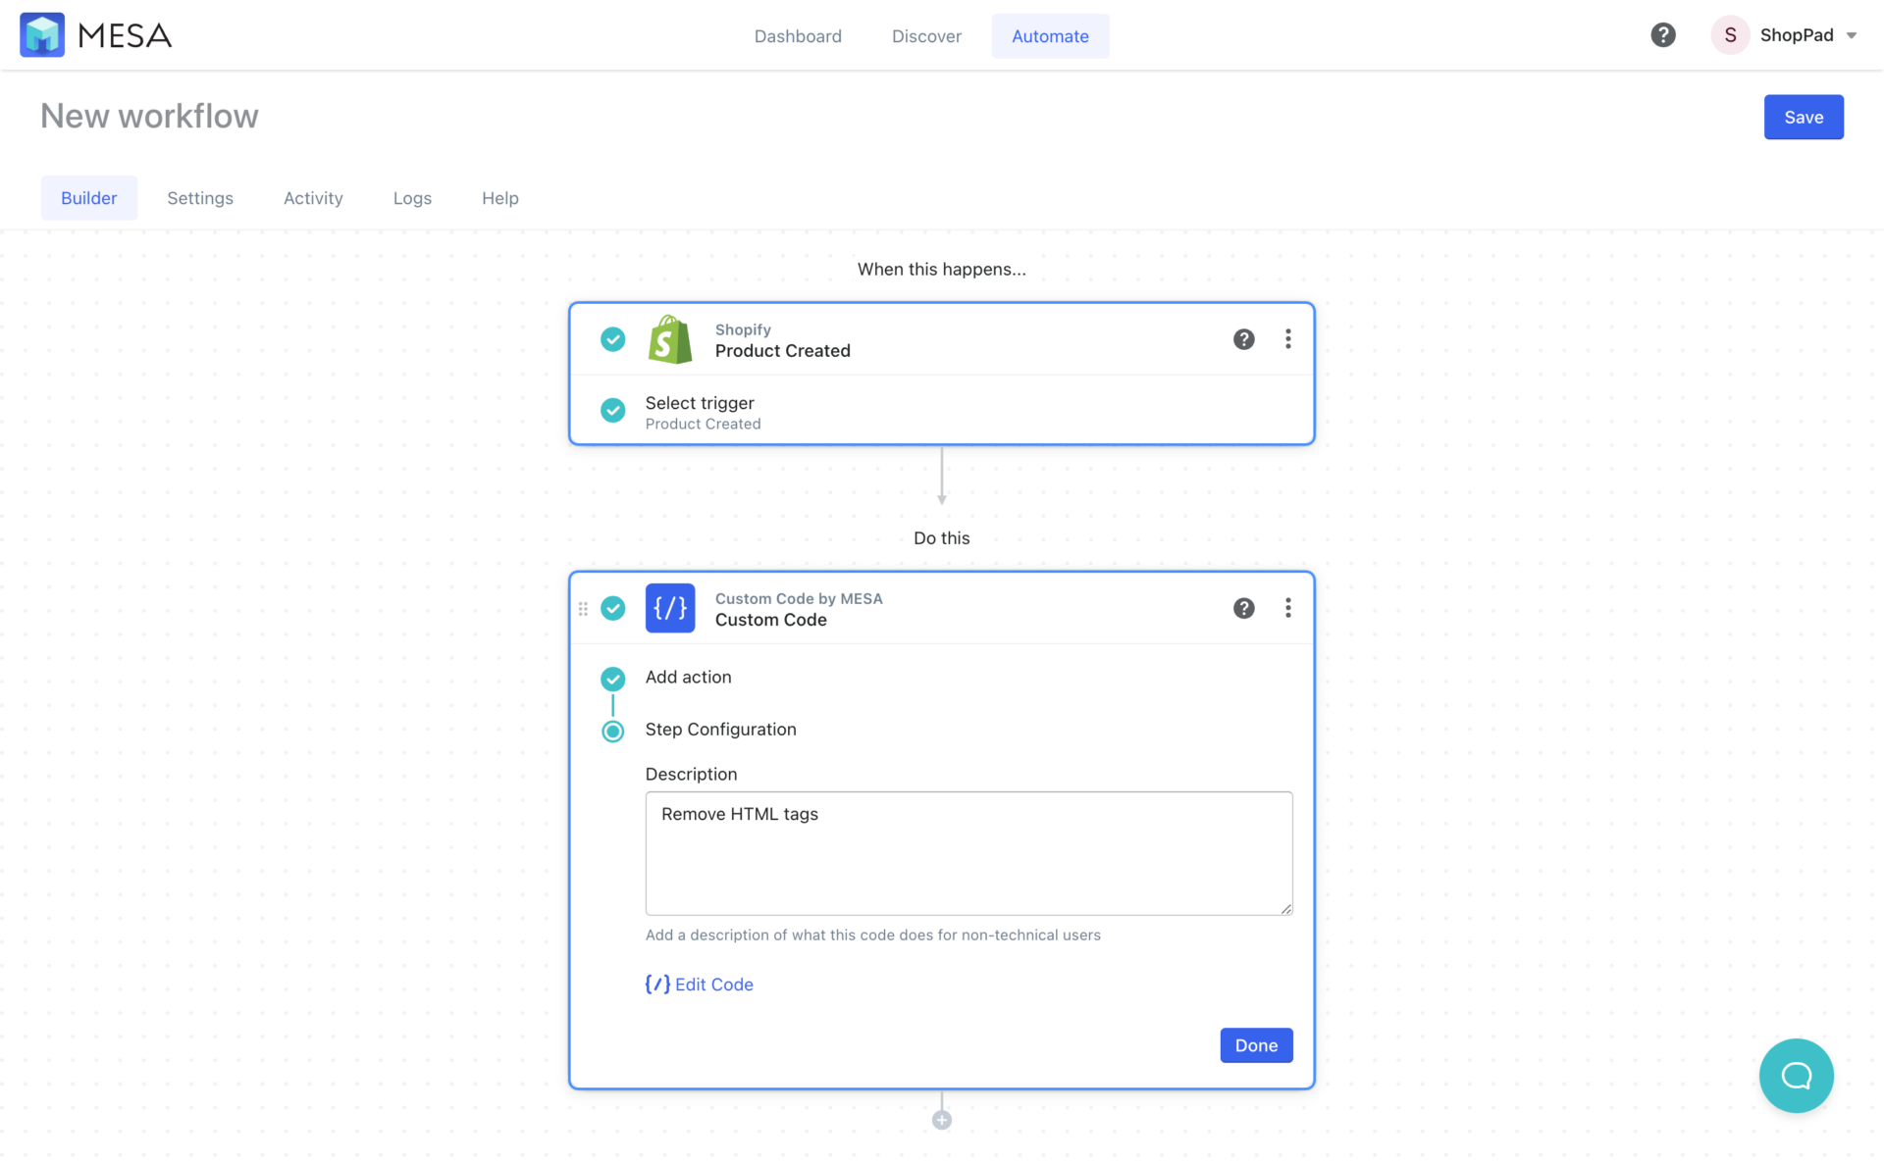Click the Custom Code by MESA action icon
The image size is (1884, 1163).
point(670,608)
